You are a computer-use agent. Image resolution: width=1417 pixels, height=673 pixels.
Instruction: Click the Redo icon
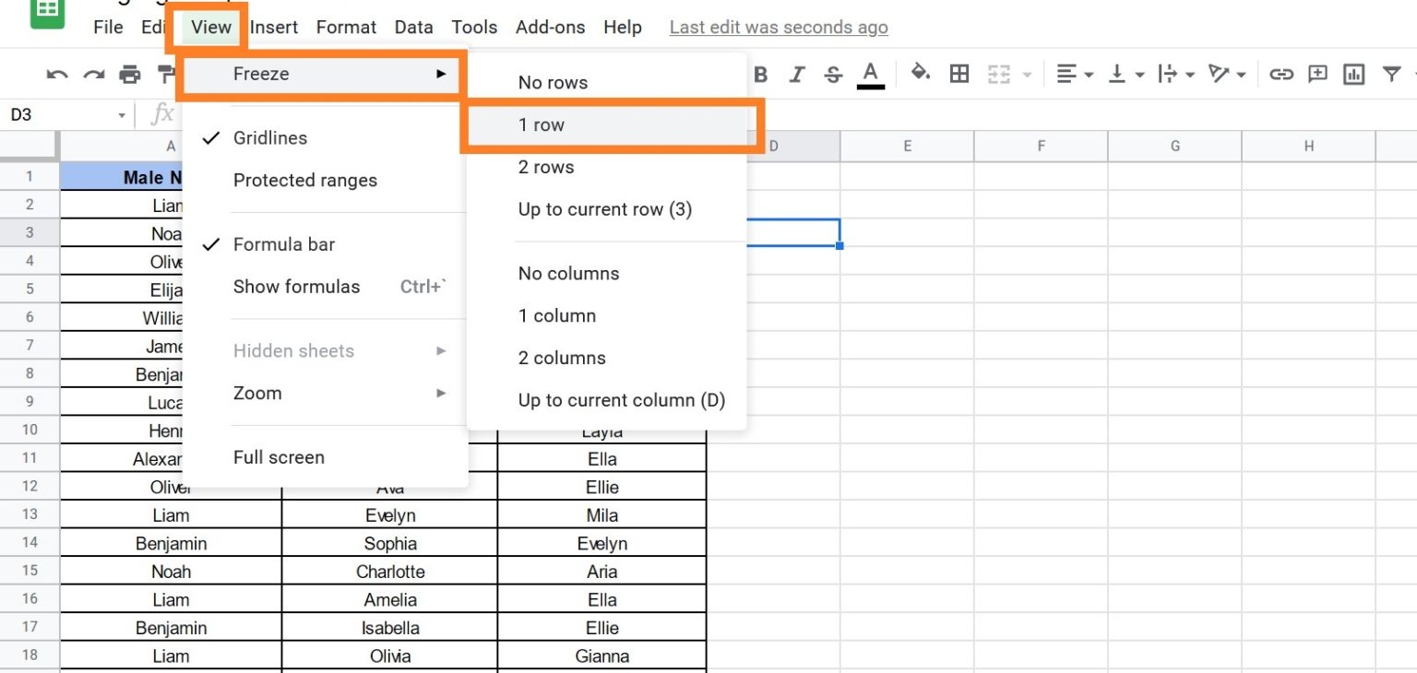point(92,74)
